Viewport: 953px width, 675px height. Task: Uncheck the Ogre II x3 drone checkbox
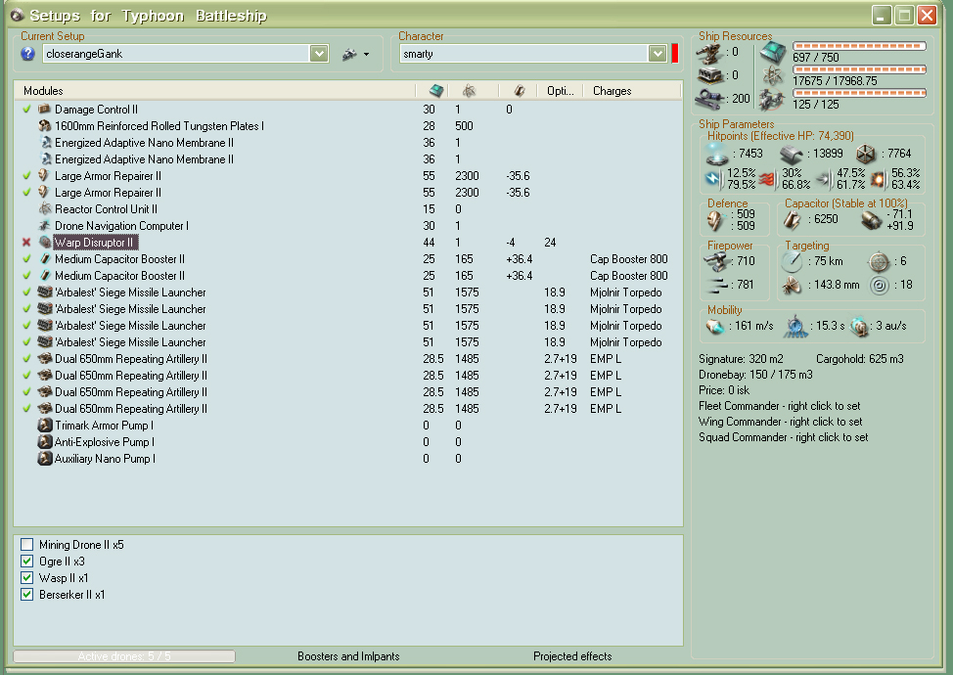coord(27,562)
